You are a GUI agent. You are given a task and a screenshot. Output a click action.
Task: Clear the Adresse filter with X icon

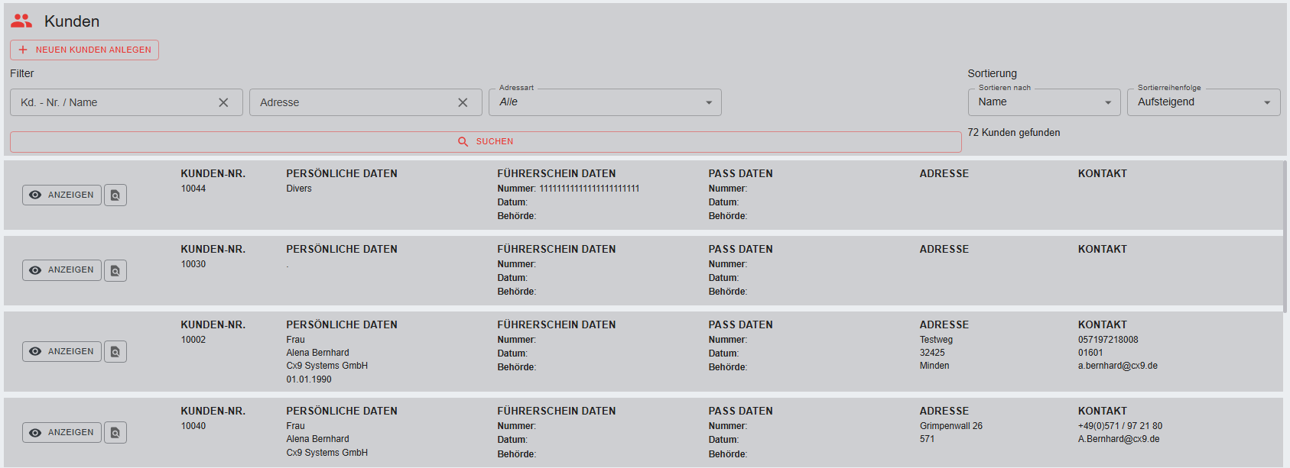click(x=463, y=102)
